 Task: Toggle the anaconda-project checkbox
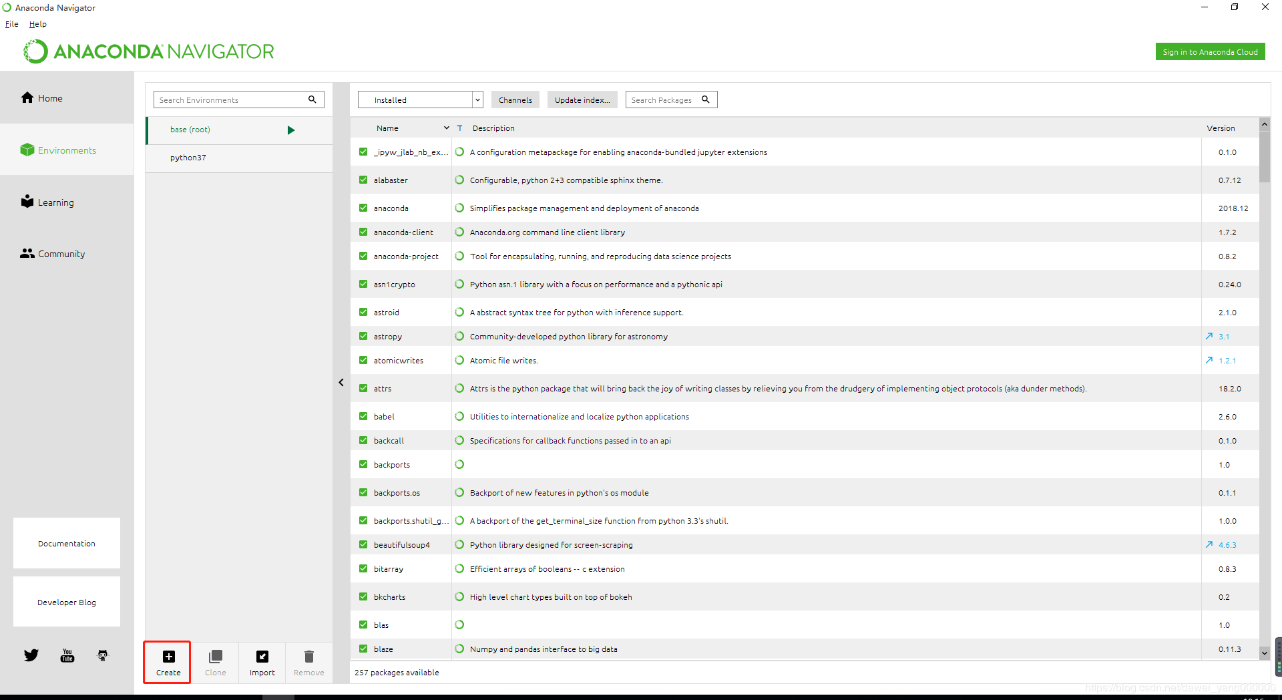point(363,256)
